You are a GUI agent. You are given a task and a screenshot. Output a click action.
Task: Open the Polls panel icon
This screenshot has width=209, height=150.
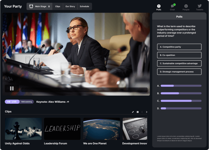[159, 7]
